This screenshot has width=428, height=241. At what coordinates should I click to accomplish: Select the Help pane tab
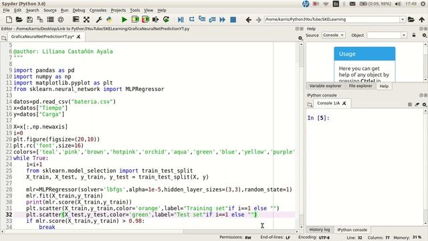coord(384,86)
